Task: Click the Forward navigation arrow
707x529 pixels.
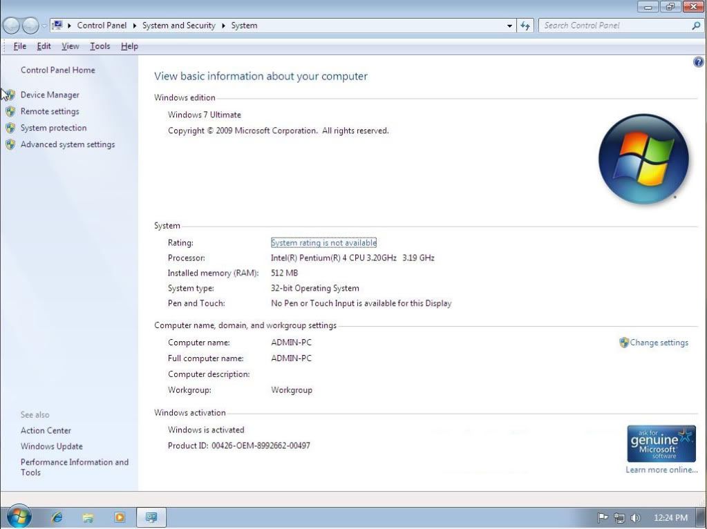Action: point(30,26)
